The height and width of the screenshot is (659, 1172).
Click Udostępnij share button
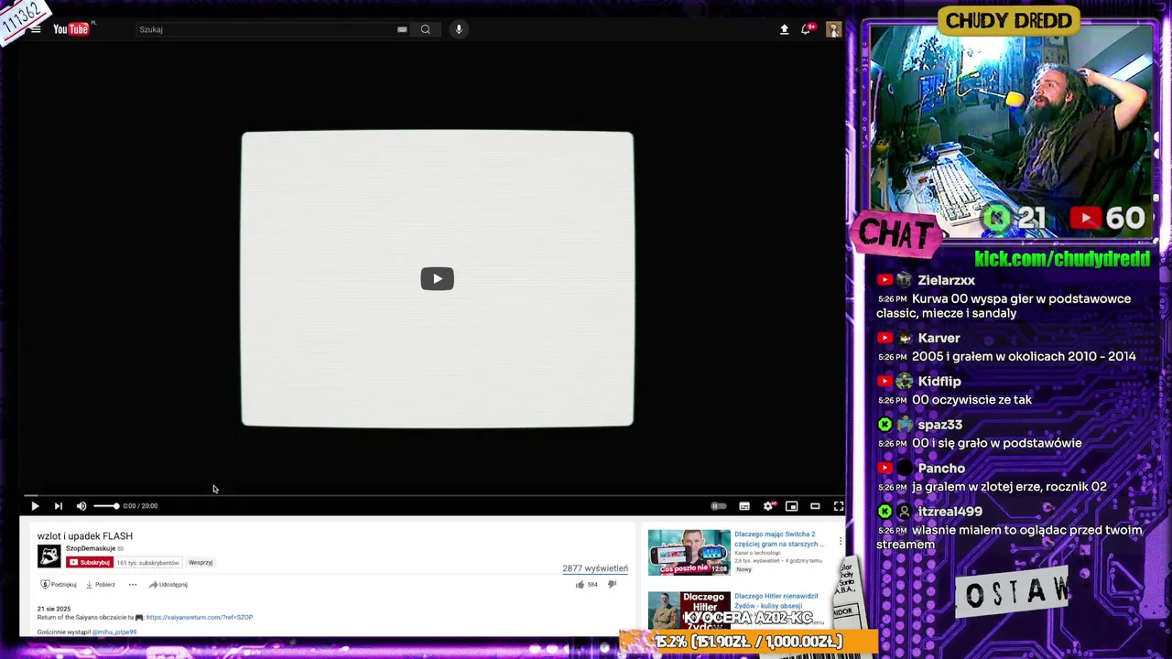(x=168, y=584)
